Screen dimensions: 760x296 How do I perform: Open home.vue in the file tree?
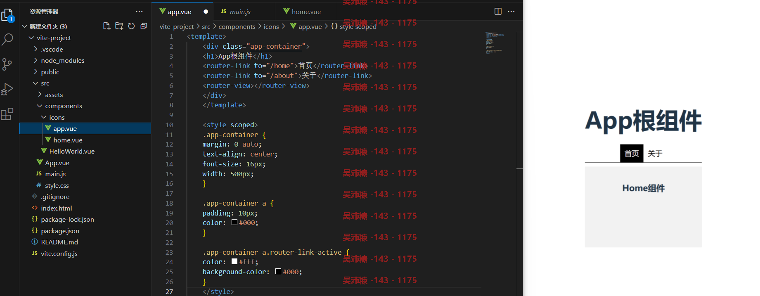coord(85,140)
